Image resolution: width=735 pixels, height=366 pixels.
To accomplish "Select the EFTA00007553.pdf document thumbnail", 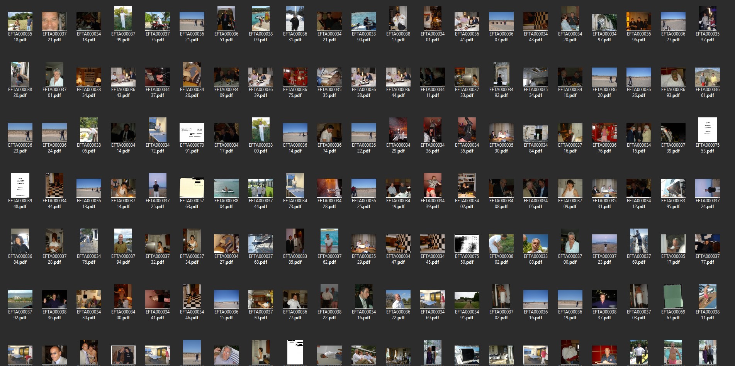I will click(x=708, y=129).
